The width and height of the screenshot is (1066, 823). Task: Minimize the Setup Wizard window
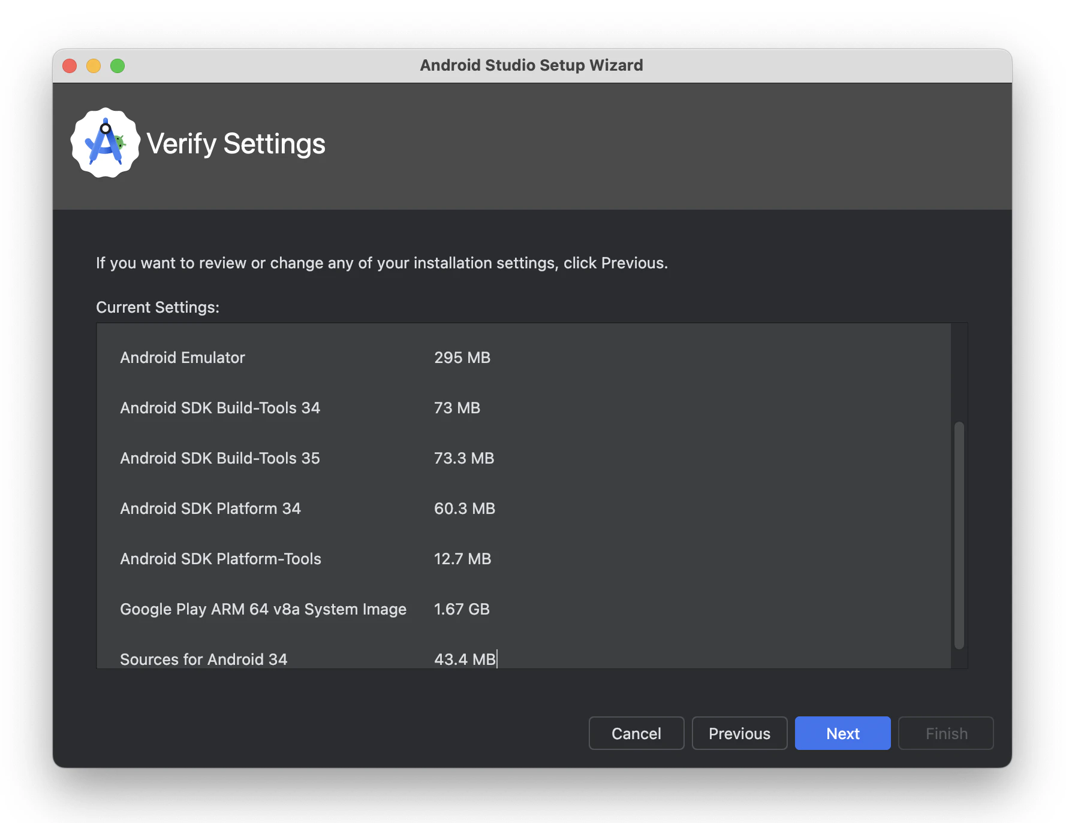(x=94, y=65)
